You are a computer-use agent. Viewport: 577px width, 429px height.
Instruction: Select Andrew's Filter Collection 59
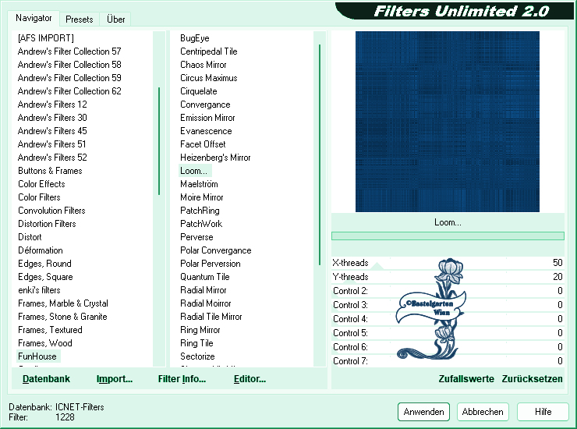69,78
